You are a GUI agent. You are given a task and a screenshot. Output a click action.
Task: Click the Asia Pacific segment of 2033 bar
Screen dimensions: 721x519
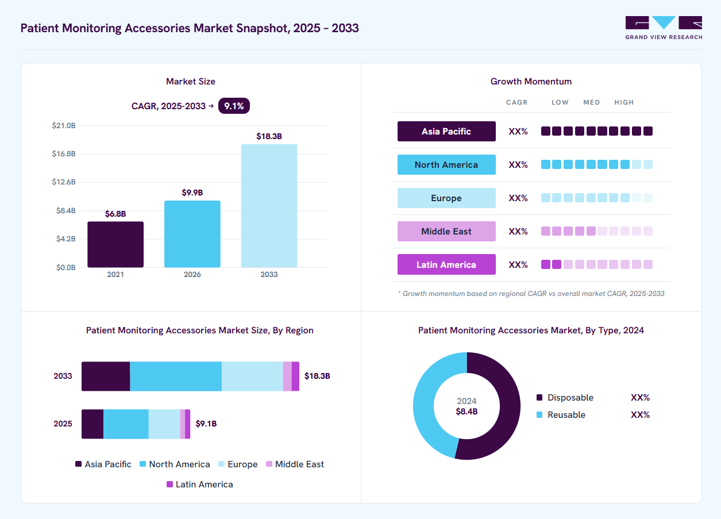point(106,376)
